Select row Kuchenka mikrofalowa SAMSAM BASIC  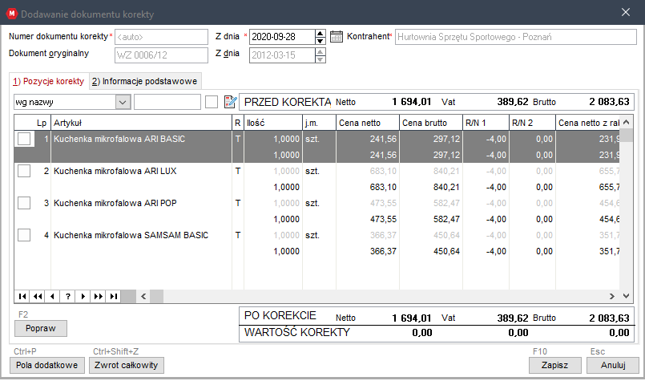[x=316, y=243]
